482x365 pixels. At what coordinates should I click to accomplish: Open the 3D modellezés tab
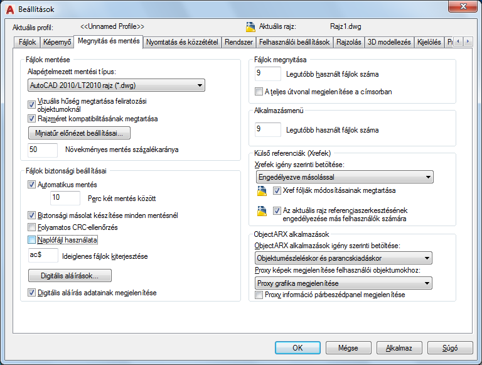coord(389,42)
